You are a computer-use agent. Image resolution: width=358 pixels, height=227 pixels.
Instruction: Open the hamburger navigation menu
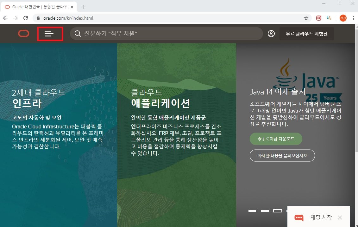pos(49,34)
